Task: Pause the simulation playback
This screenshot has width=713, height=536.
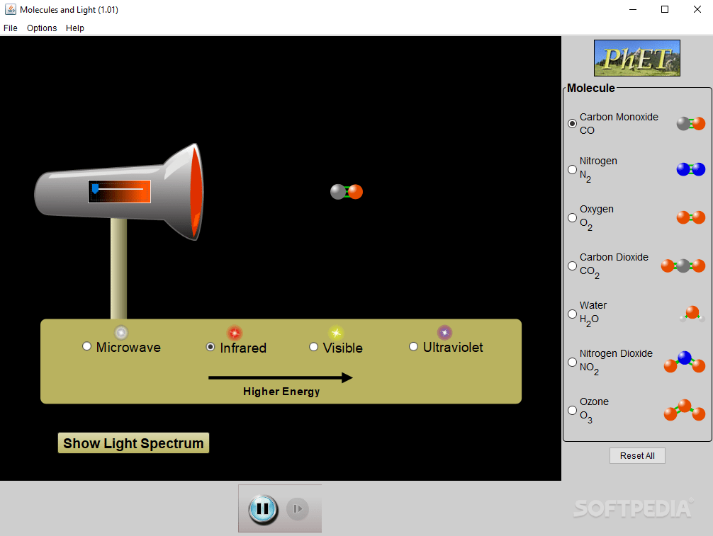Action: pyautogui.click(x=262, y=508)
